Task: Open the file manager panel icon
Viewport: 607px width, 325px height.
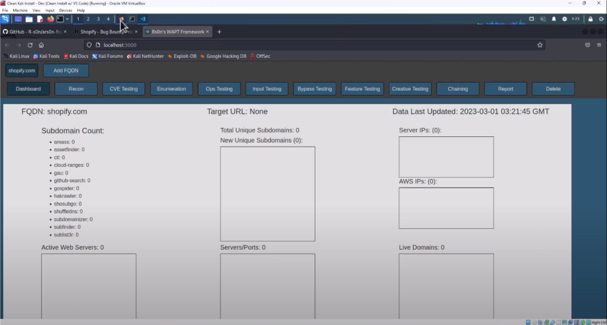Action: [x=29, y=19]
